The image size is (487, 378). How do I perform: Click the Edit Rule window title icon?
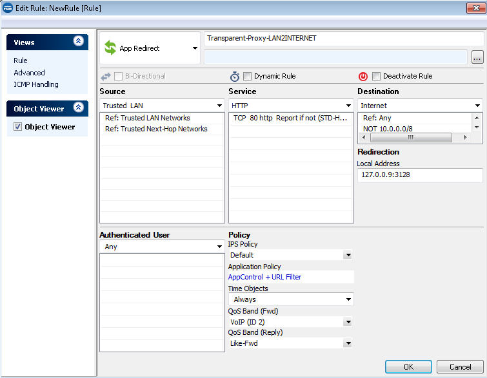8,8
